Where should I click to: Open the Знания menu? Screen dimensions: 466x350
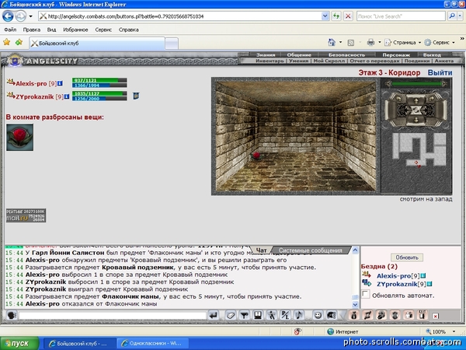coord(266,54)
